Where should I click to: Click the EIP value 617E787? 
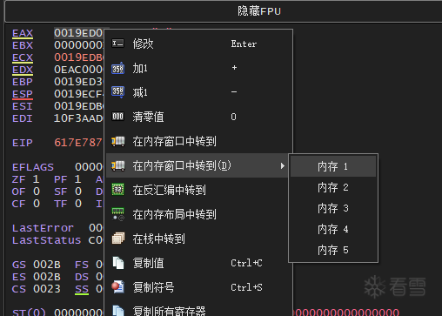pyautogui.click(x=78, y=143)
